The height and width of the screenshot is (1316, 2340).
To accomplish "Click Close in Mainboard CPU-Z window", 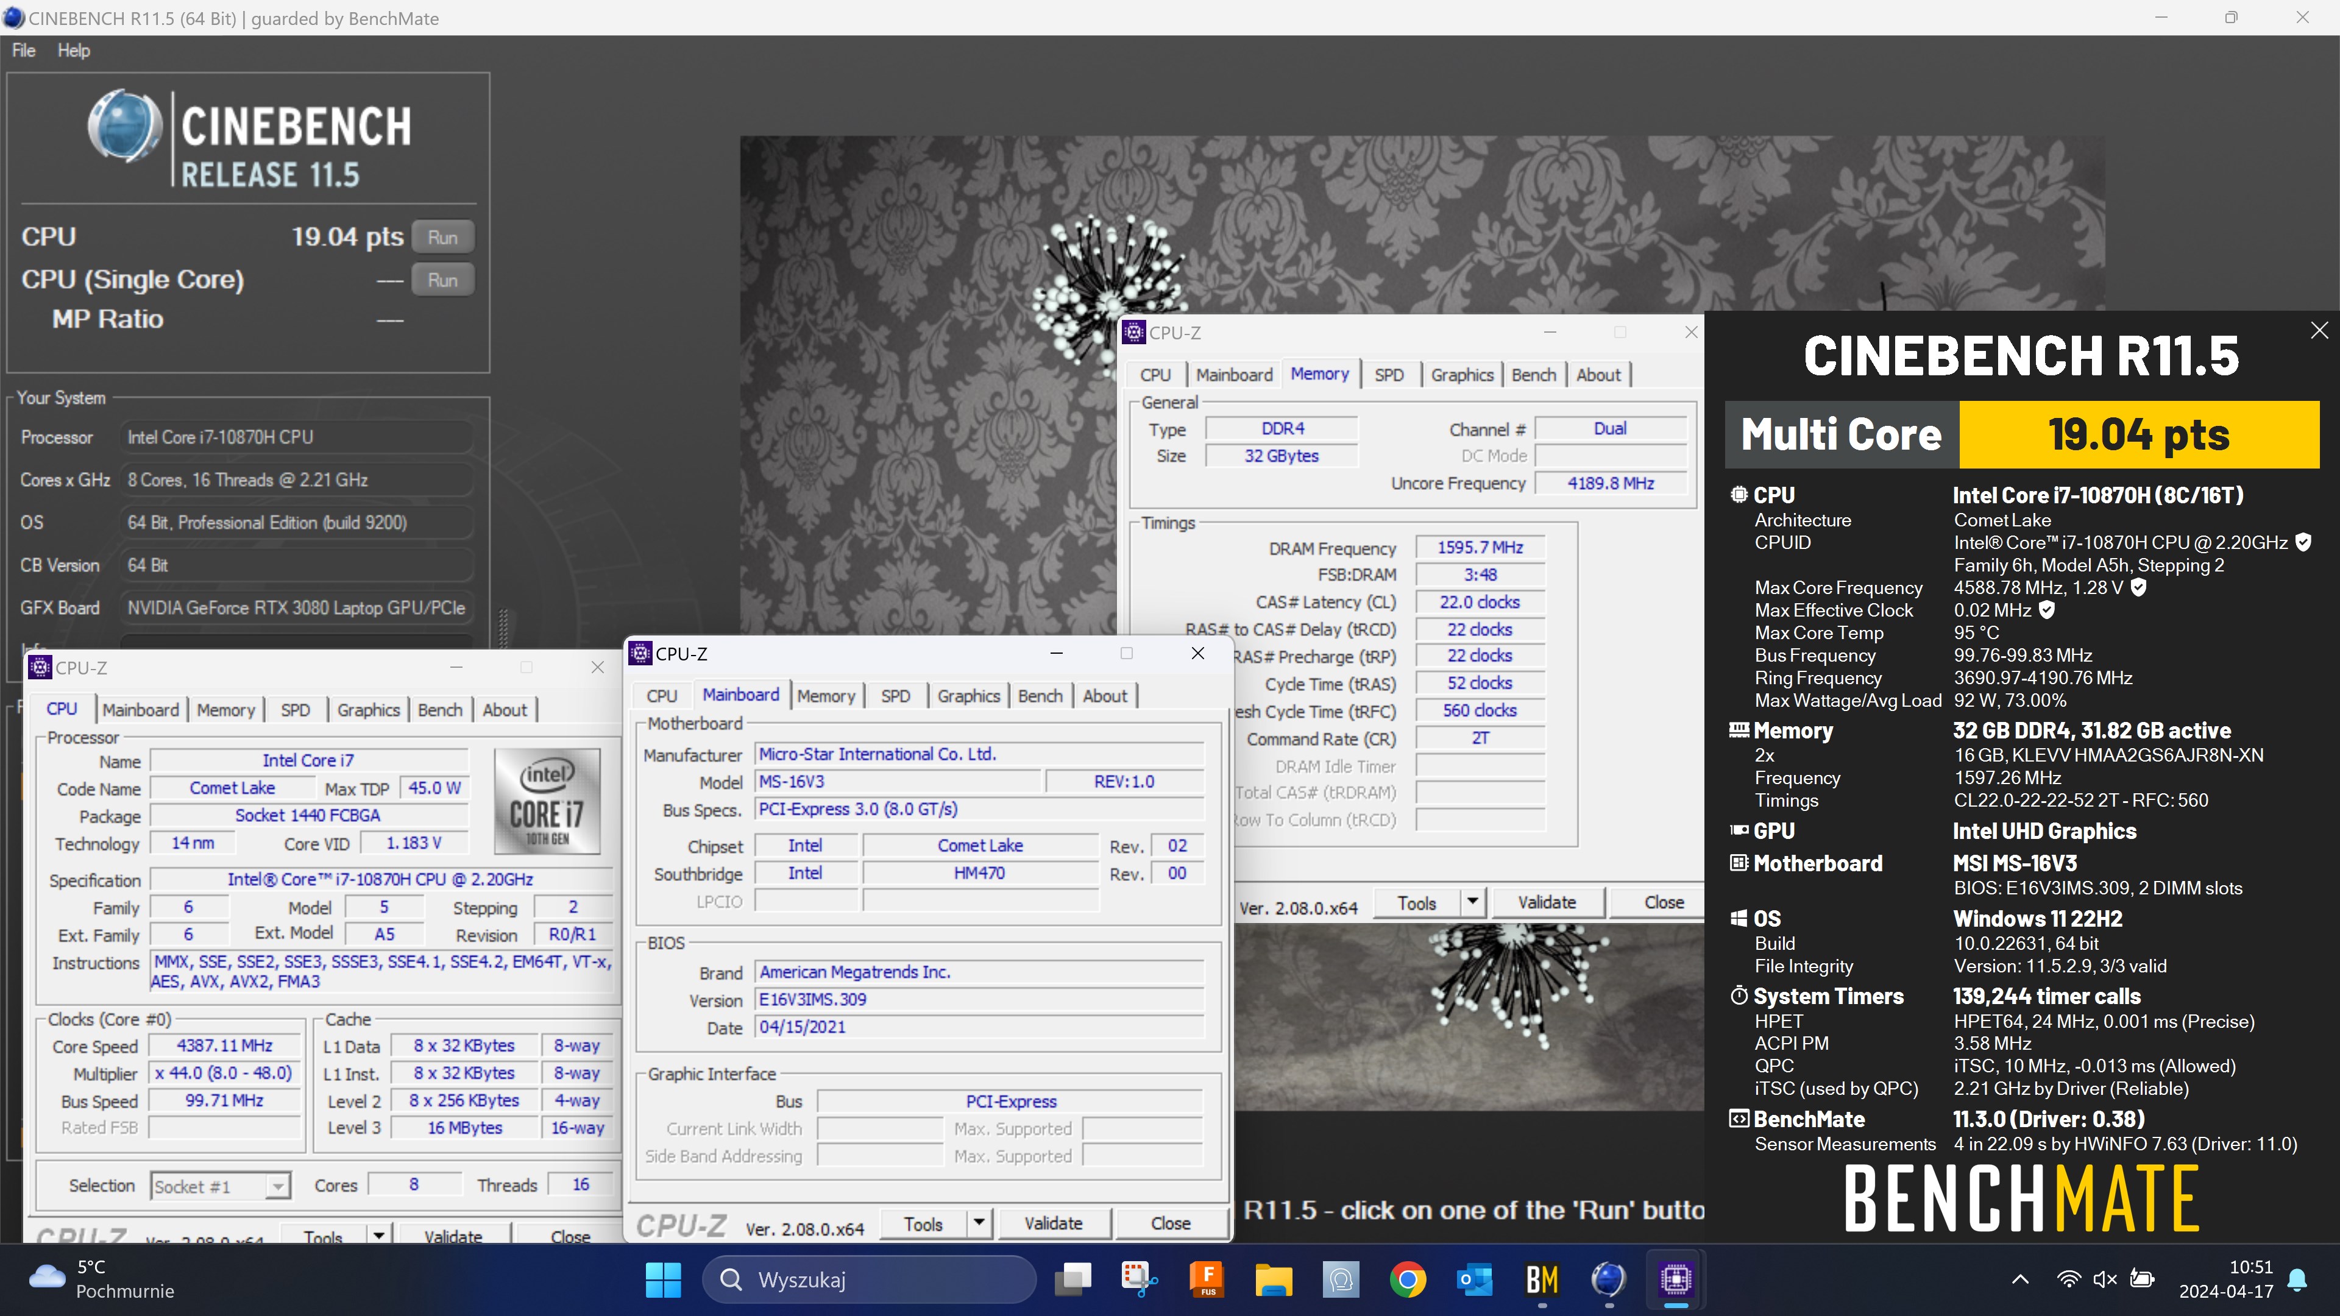I will point(1170,1223).
